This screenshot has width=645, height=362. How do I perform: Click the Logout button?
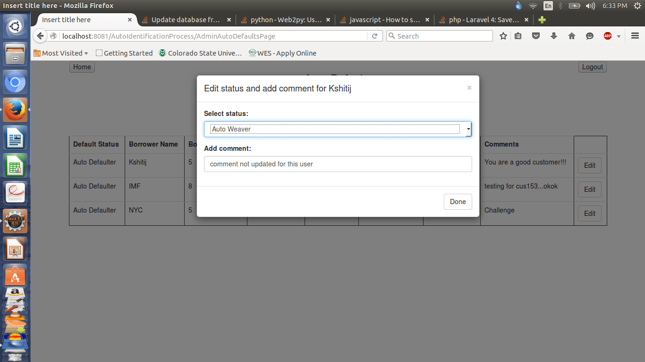coord(592,66)
